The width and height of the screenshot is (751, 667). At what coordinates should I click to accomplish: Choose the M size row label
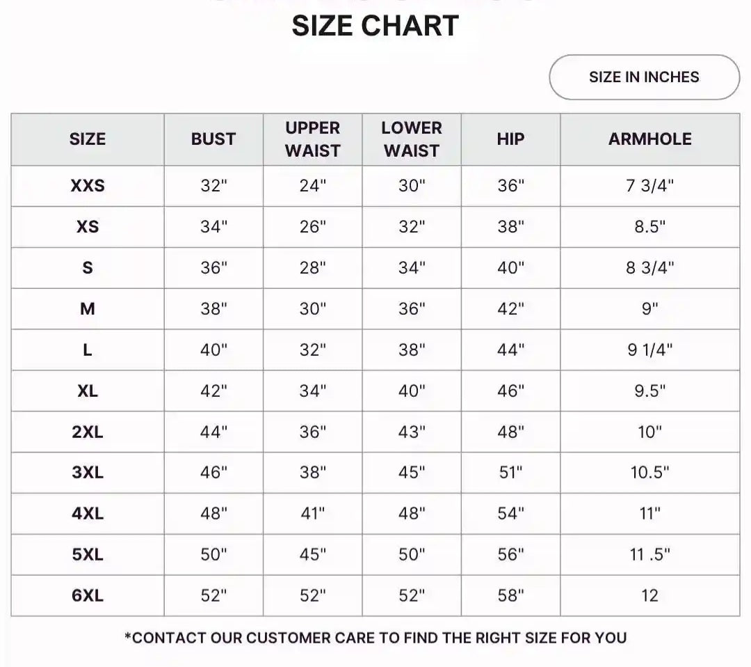click(x=88, y=309)
